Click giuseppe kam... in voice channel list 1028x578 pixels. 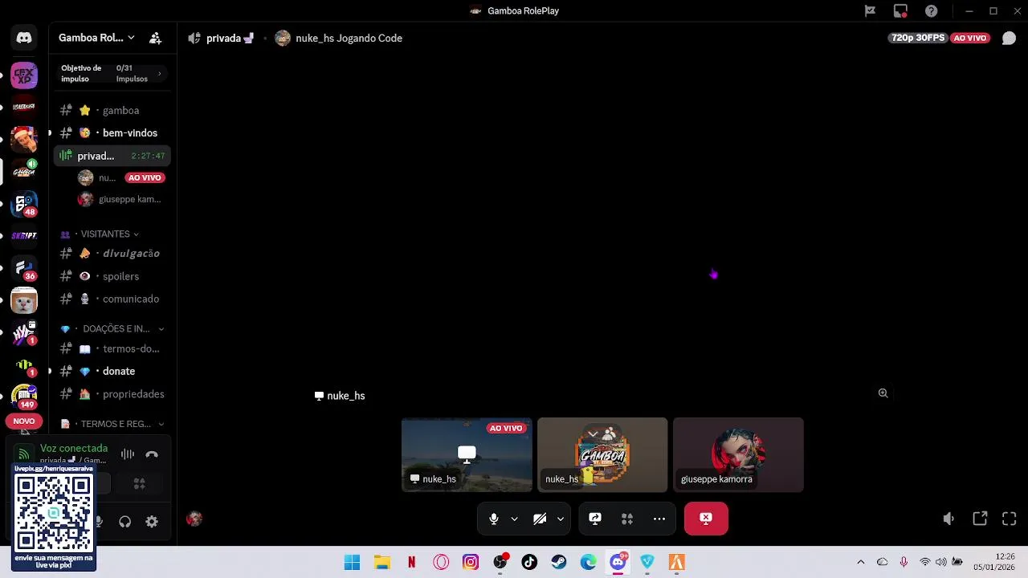(119, 199)
